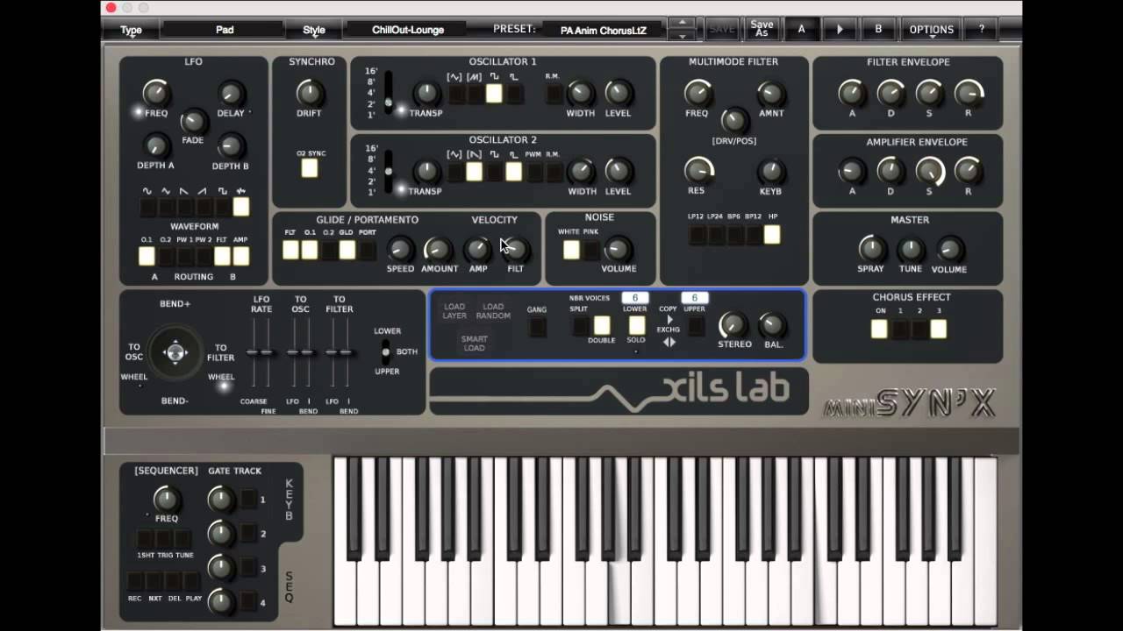Open the PA Anim ChorusLtZ preset list

tap(604, 30)
